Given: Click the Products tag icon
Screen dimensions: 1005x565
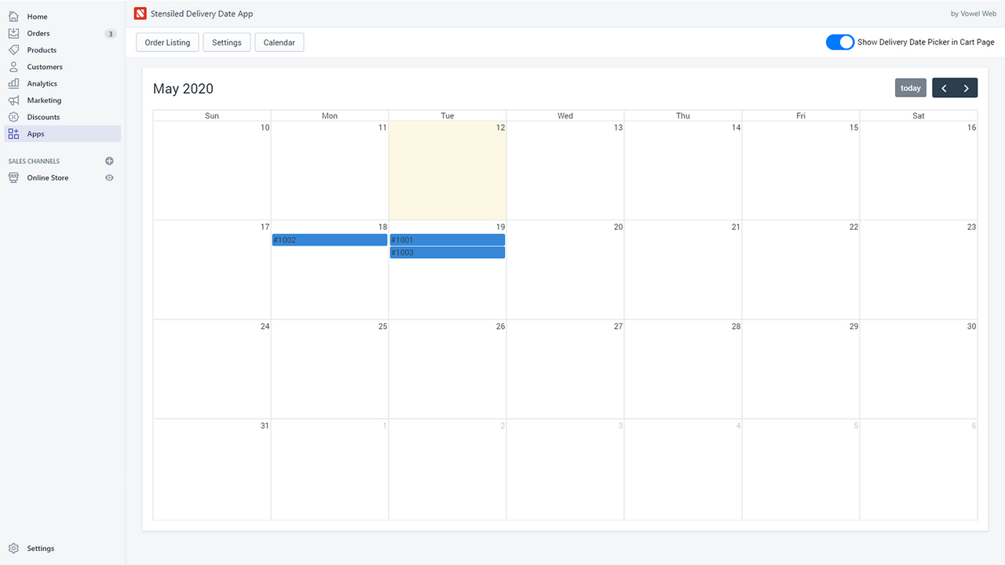Looking at the screenshot, I should 13,49.
